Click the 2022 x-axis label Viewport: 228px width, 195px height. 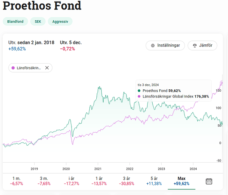point(130,169)
